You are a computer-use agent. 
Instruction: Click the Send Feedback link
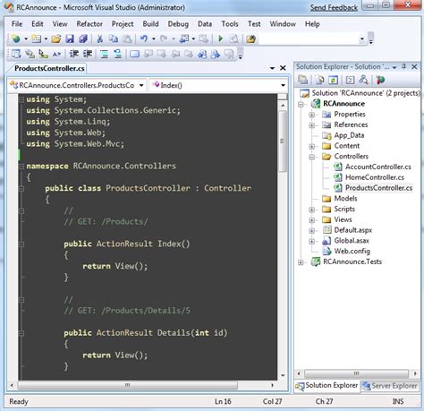[334, 8]
